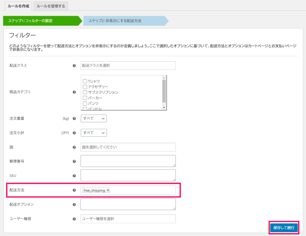The height and width of the screenshot is (236, 306).
Task: Open the 注文重量 すべて dropdown
Action: (x=94, y=118)
